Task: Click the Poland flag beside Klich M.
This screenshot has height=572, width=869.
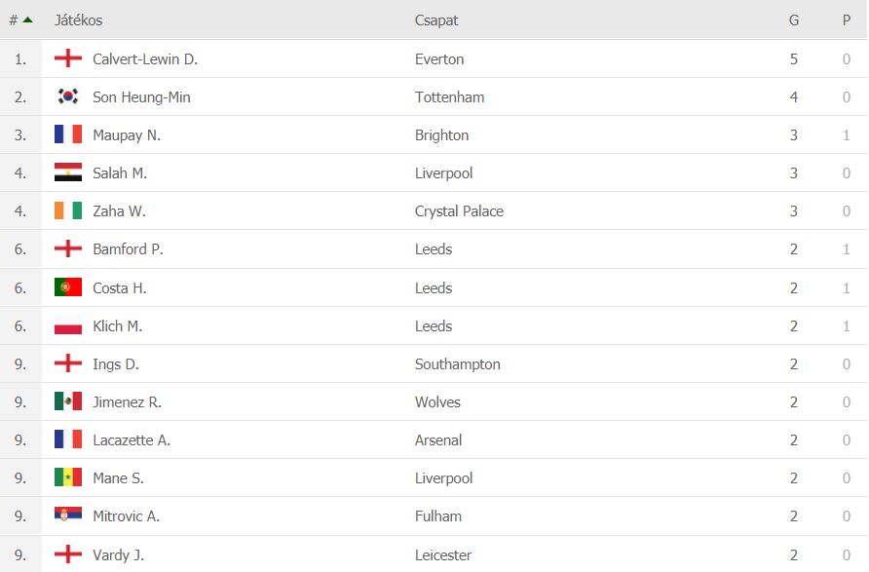Action: [x=68, y=325]
